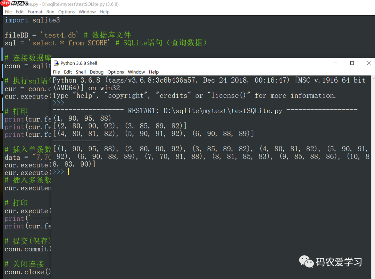Open File menu in Python Shell
The width and height of the screenshot is (375, 279).
click(x=57, y=72)
